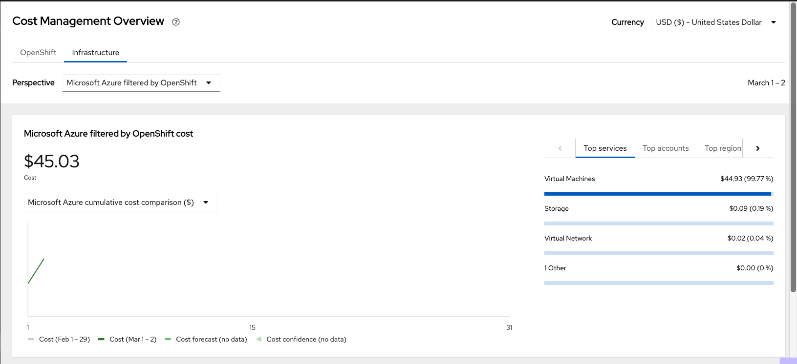Click the page's vertical scrollbar

(x=793, y=146)
